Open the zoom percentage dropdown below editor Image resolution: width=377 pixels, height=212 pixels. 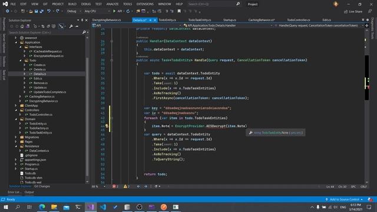99,187
